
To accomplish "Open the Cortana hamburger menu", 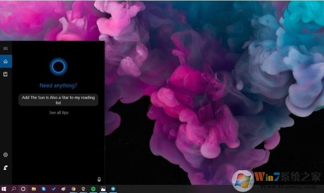I will (6, 48).
